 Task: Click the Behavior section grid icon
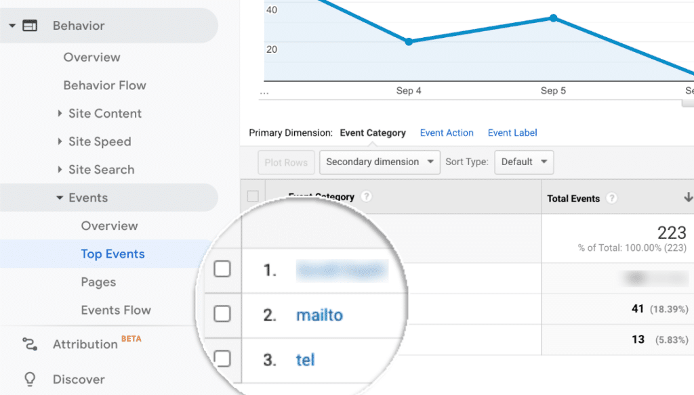coord(29,25)
